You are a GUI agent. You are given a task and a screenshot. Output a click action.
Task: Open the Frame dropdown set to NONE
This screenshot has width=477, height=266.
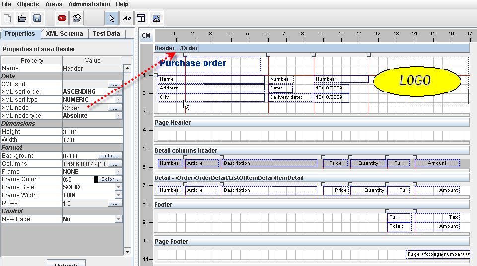click(119, 172)
